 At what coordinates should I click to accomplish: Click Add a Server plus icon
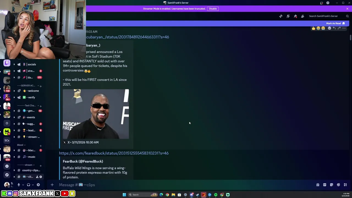coord(7,166)
